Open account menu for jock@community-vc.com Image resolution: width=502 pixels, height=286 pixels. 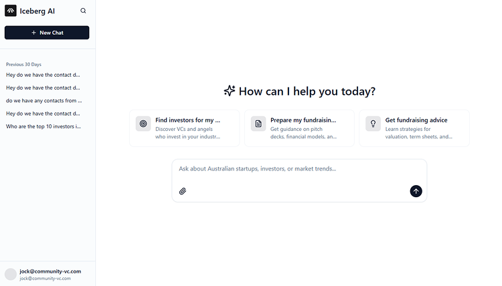[47, 274]
